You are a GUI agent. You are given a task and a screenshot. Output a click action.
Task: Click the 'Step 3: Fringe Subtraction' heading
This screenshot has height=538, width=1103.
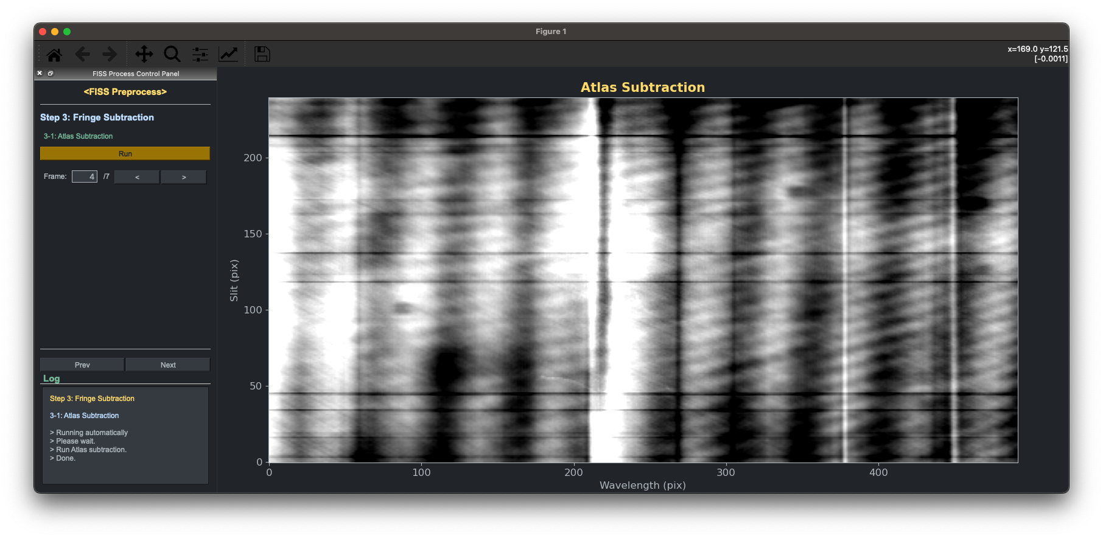tap(97, 117)
